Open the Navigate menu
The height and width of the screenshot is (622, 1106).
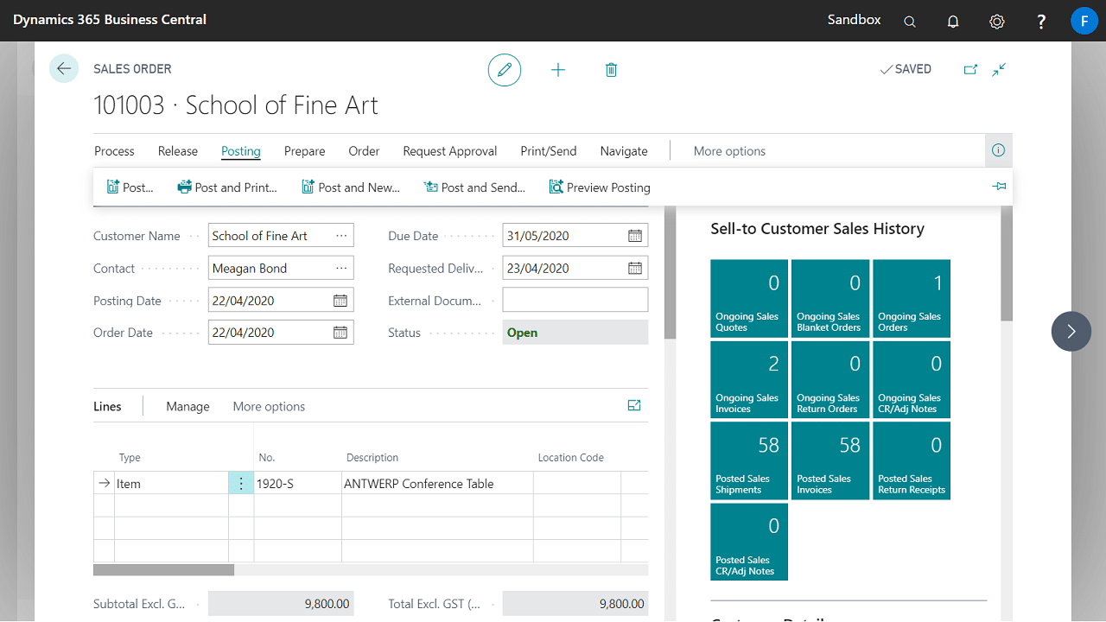(x=623, y=151)
